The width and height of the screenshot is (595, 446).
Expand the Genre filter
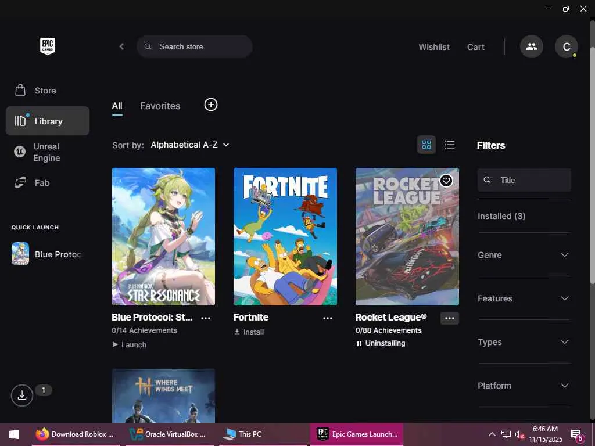coord(524,255)
